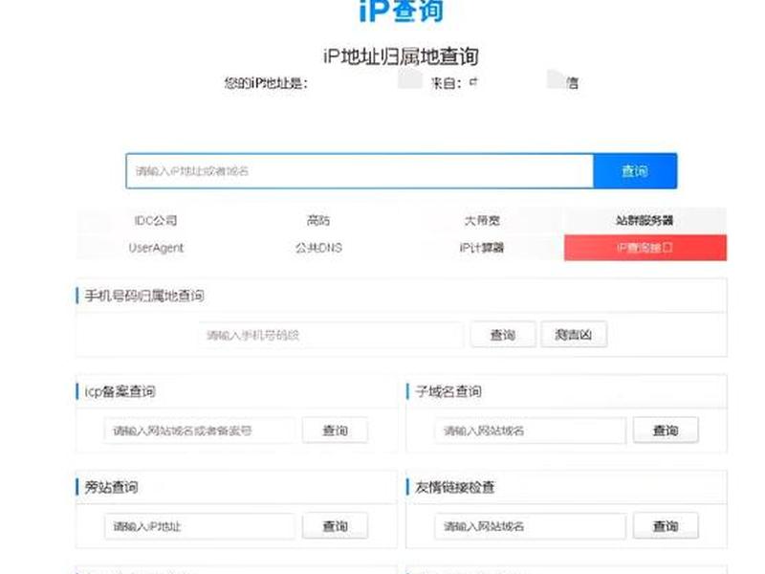This screenshot has height=574, width=765.
Task: Select the 子域名查询 heading text
Action: (448, 391)
